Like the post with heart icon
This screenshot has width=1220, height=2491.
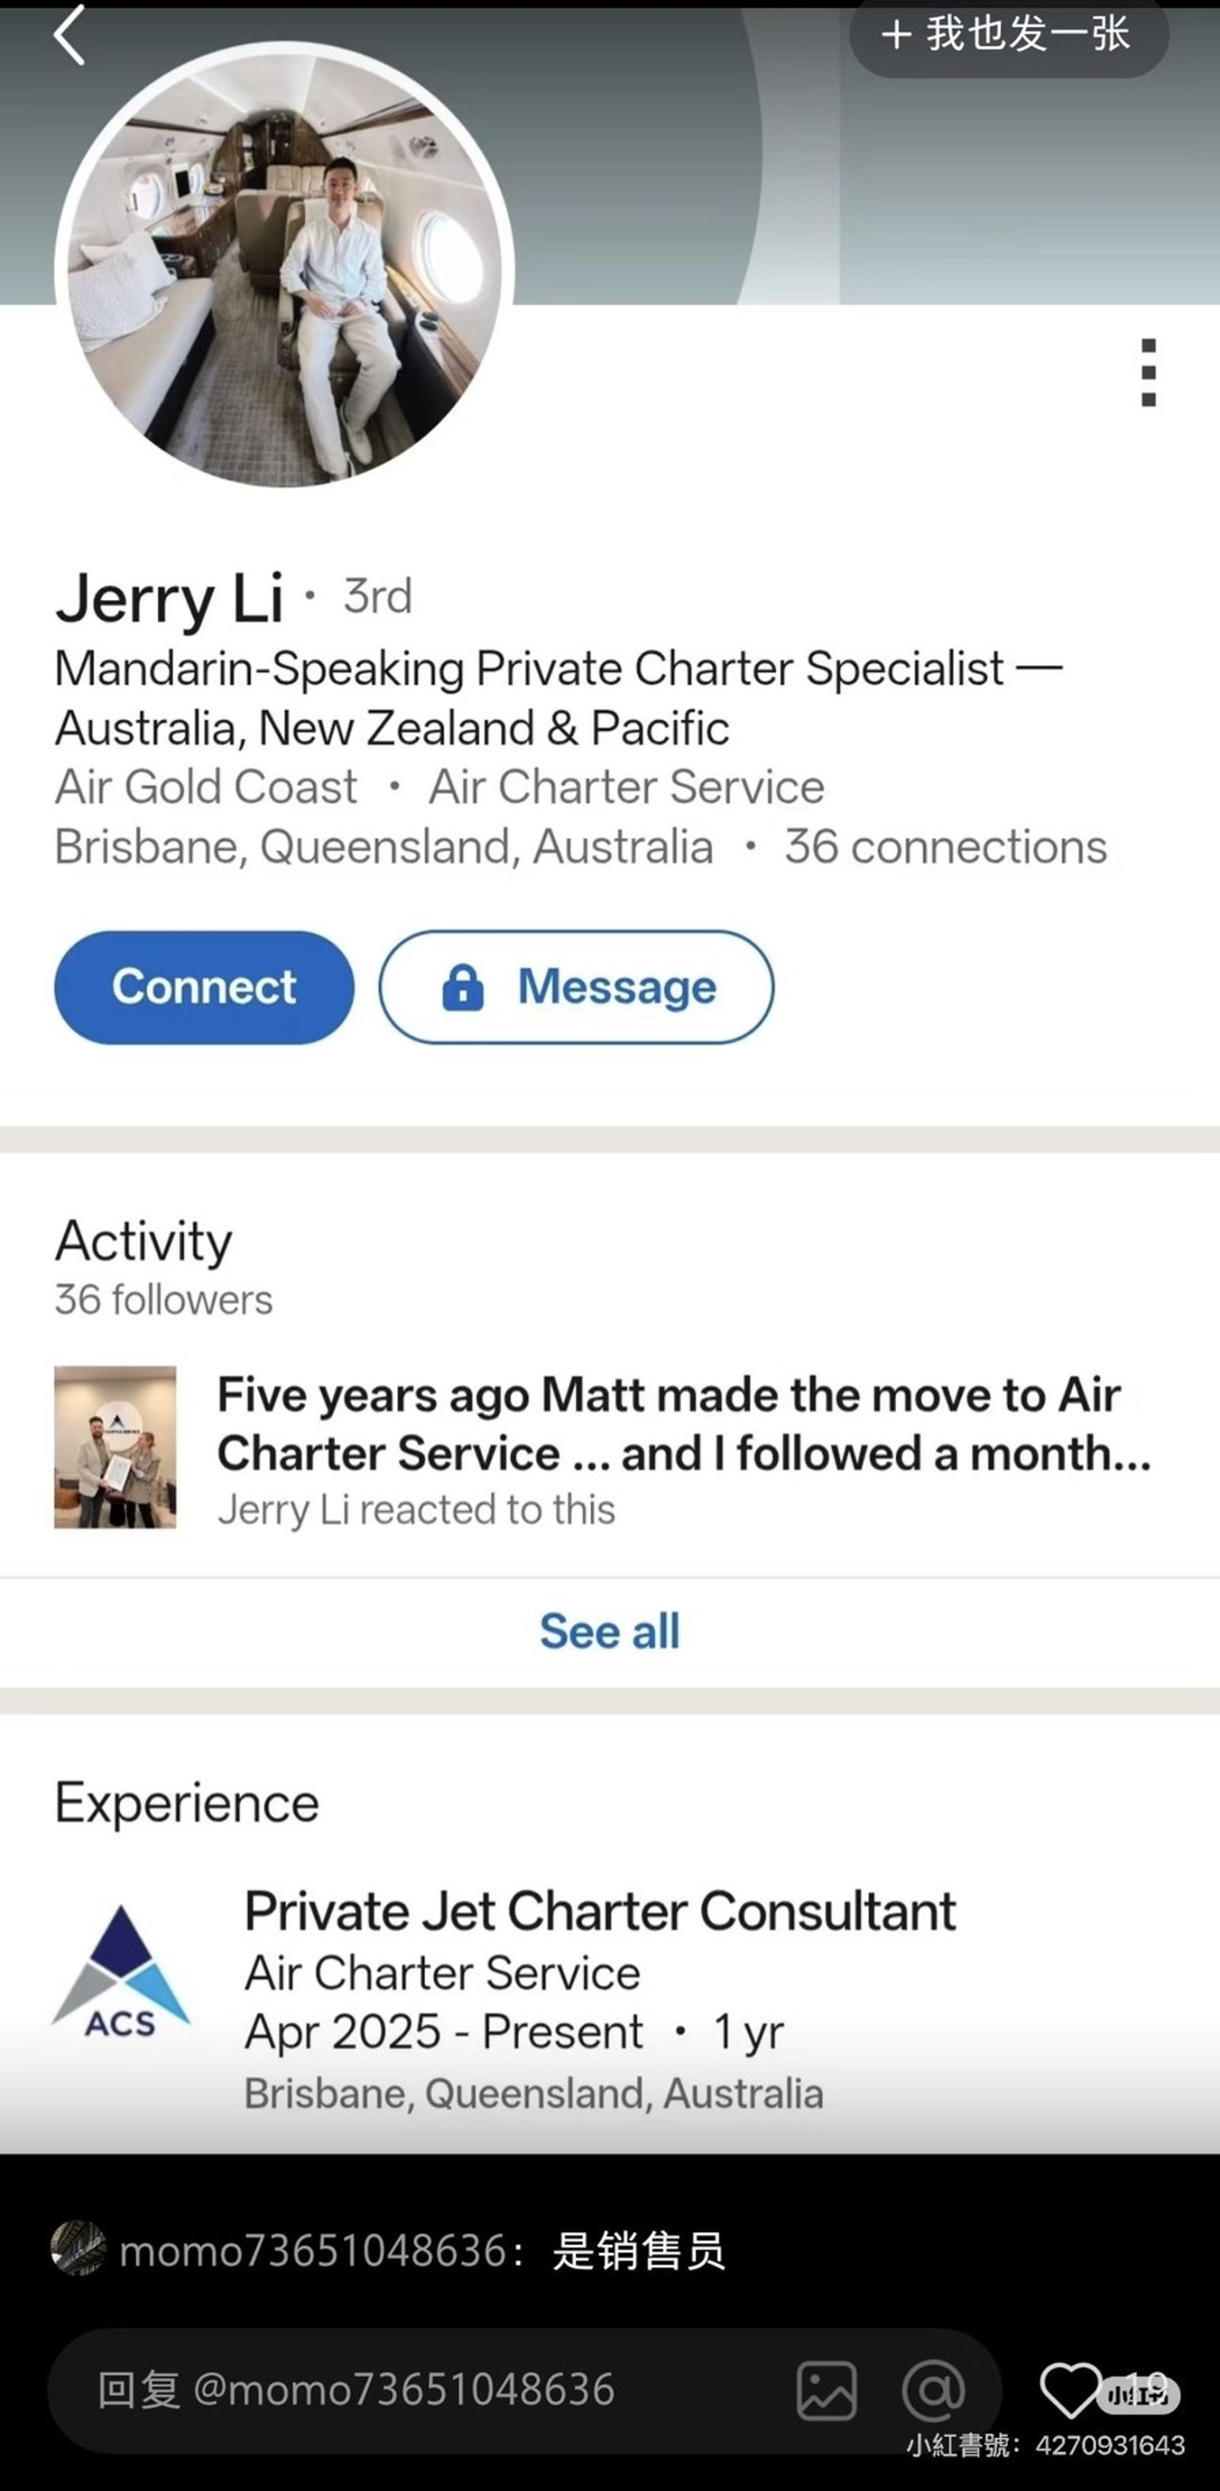pos(1069,2390)
